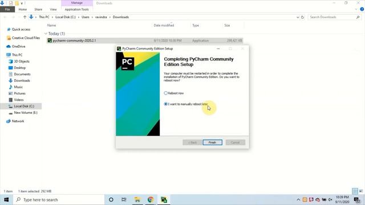This screenshot has height=205, width=365.
Task: Open Task View from the taskbar
Action: coord(124,200)
